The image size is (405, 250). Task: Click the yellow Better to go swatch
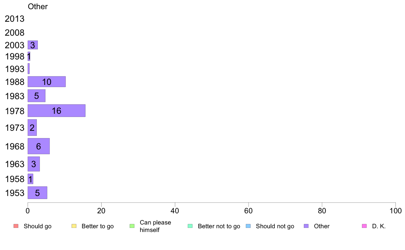tap(74, 226)
